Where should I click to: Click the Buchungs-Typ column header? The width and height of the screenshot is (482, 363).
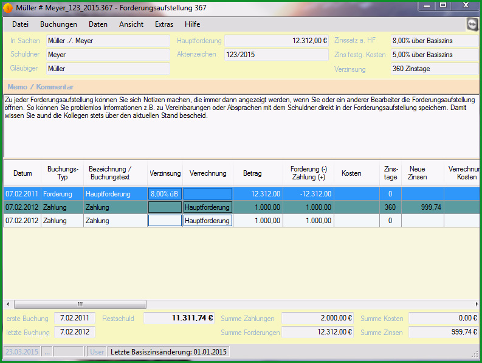point(63,173)
